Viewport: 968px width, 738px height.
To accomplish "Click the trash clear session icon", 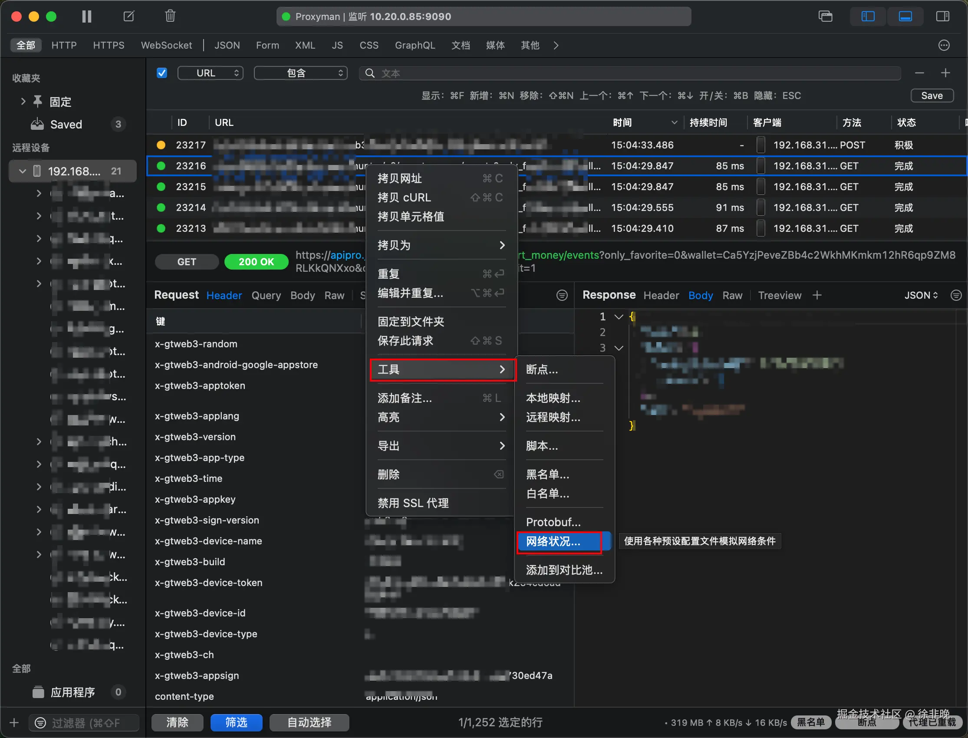I will (170, 16).
